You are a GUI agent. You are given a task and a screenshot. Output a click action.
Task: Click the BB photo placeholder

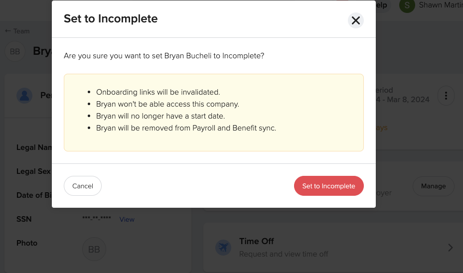pos(94,249)
